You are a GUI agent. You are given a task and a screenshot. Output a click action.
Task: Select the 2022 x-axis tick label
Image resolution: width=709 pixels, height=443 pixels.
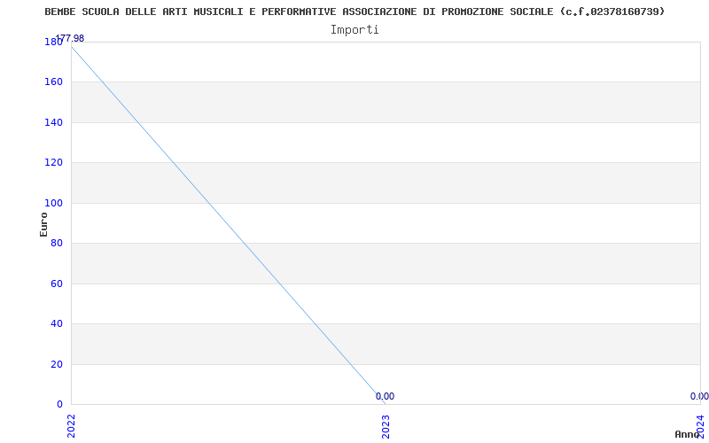[72, 426]
